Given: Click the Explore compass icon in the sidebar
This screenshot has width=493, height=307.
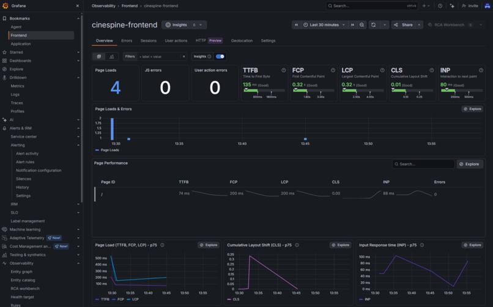Looking at the screenshot, I should (4, 69).
